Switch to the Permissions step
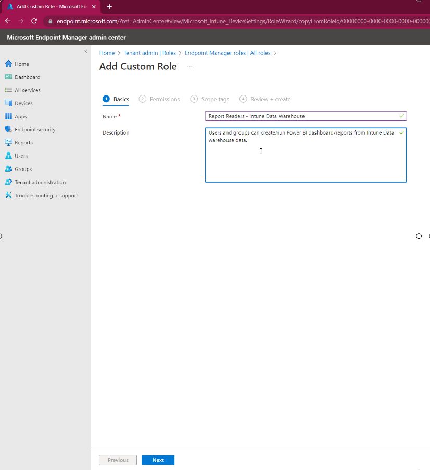 tap(159, 99)
